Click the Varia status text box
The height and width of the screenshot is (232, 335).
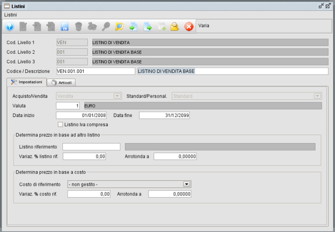pos(264,26)
